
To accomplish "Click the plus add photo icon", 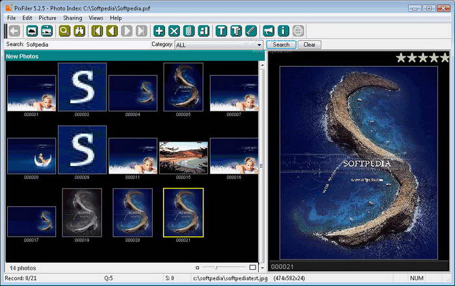I will (159, 30).
